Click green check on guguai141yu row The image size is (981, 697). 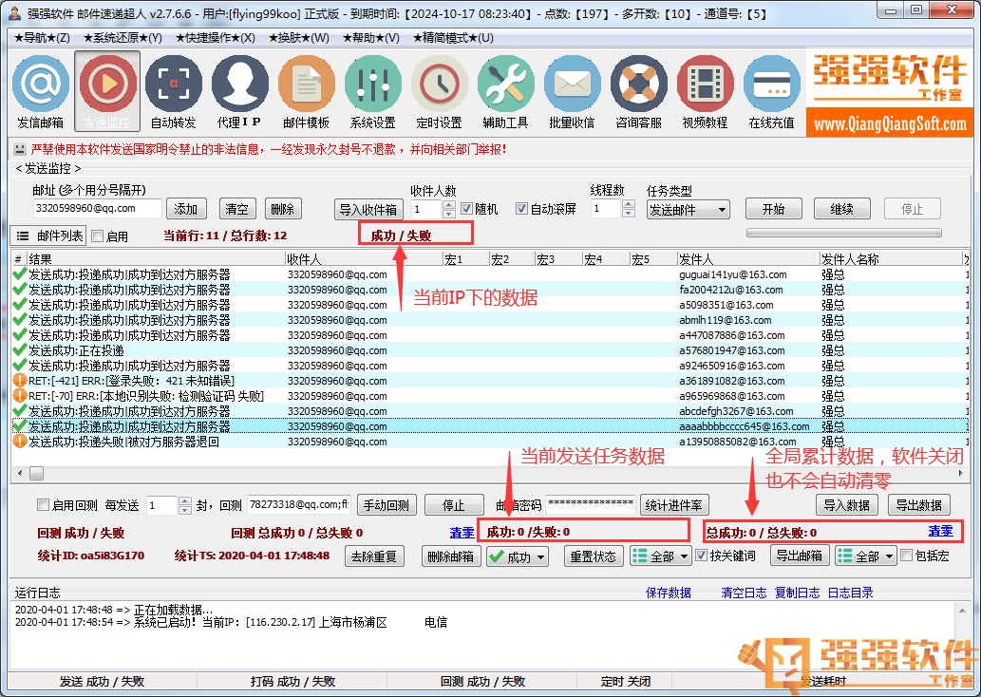click(x=19, y=274)
